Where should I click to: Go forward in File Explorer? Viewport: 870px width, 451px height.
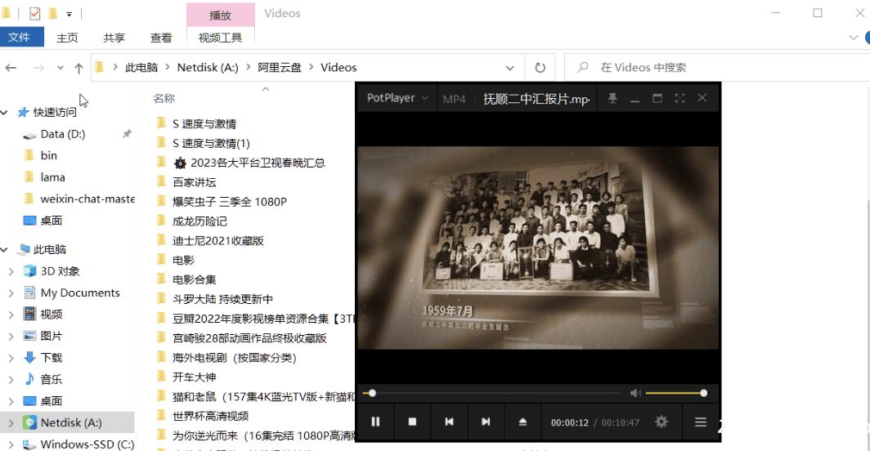click(x=38, y=68)
